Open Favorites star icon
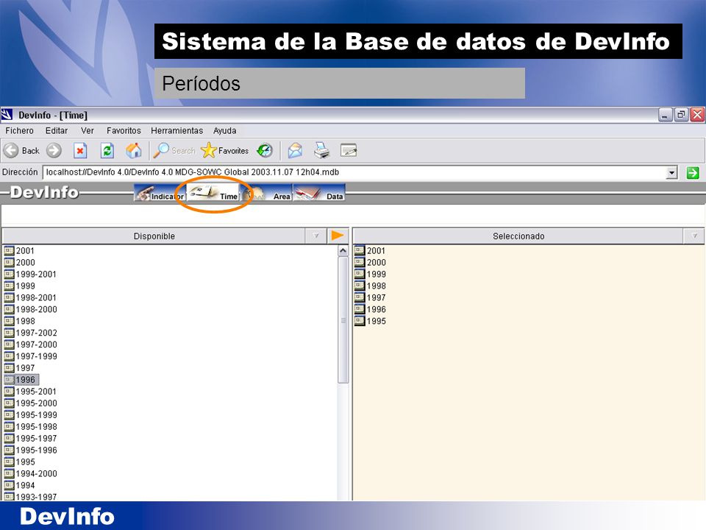Image resolution: width=706 pixels, height=530 pixels. (x=225, y=150)
